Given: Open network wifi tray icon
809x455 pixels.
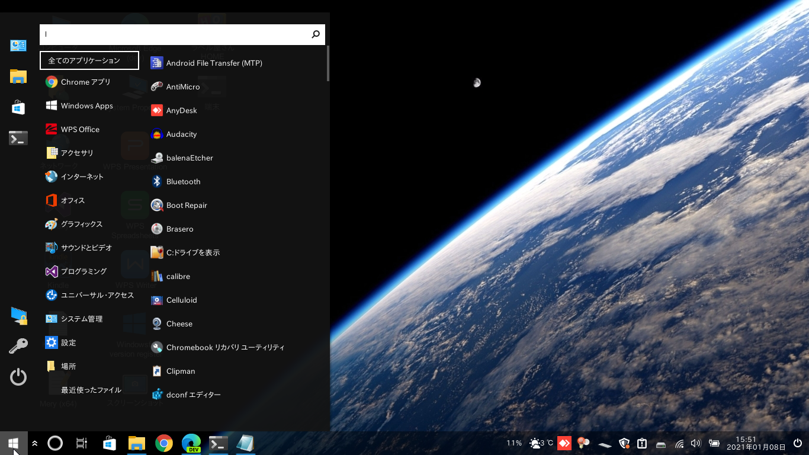Looking at the screenshot, I should pos(679,443).
